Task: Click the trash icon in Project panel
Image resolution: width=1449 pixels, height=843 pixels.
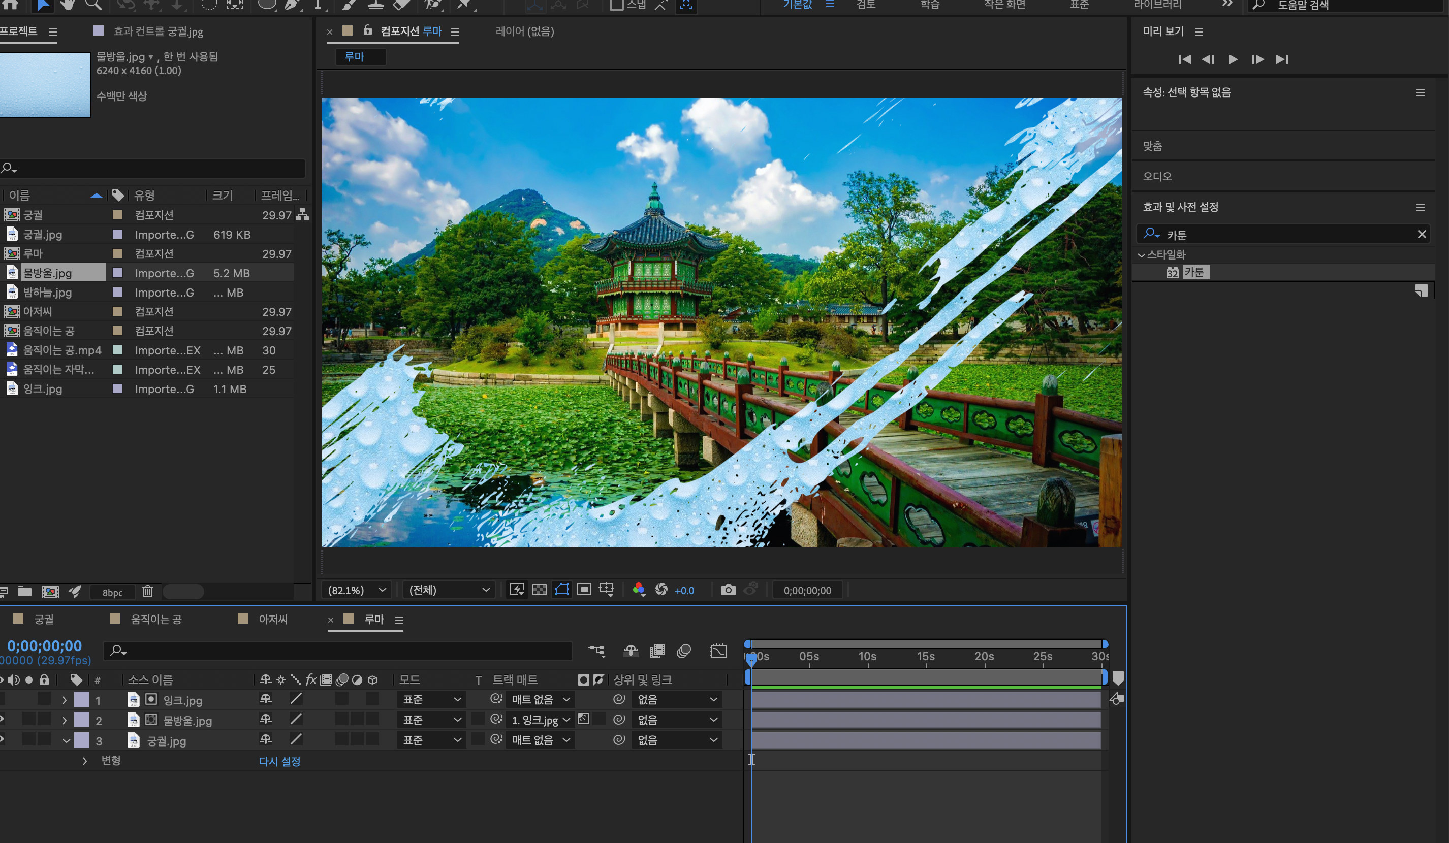Action: (148, 591)
